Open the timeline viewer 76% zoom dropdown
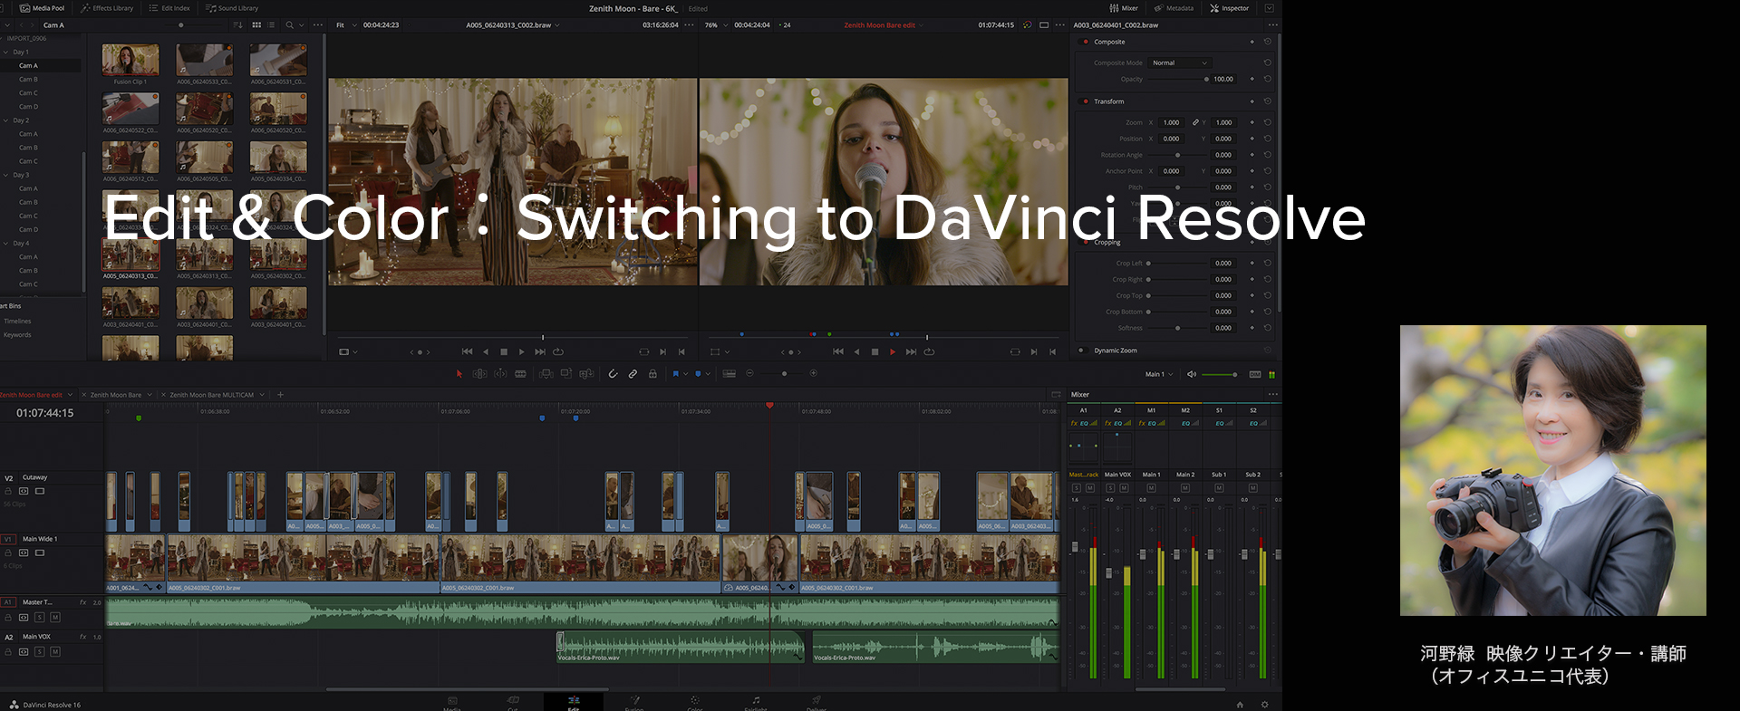Viewport: 1740px width, 711px height. coord(715,25)
